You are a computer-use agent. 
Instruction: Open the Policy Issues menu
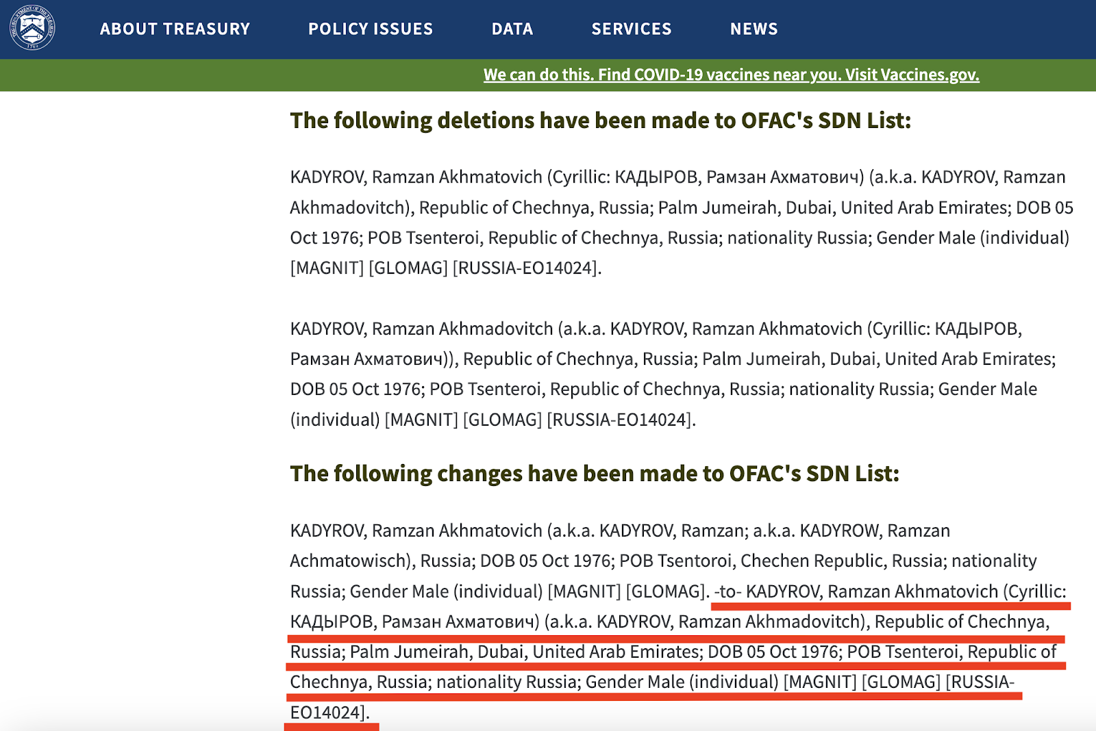pyautogui.click(x=371, y=29)
